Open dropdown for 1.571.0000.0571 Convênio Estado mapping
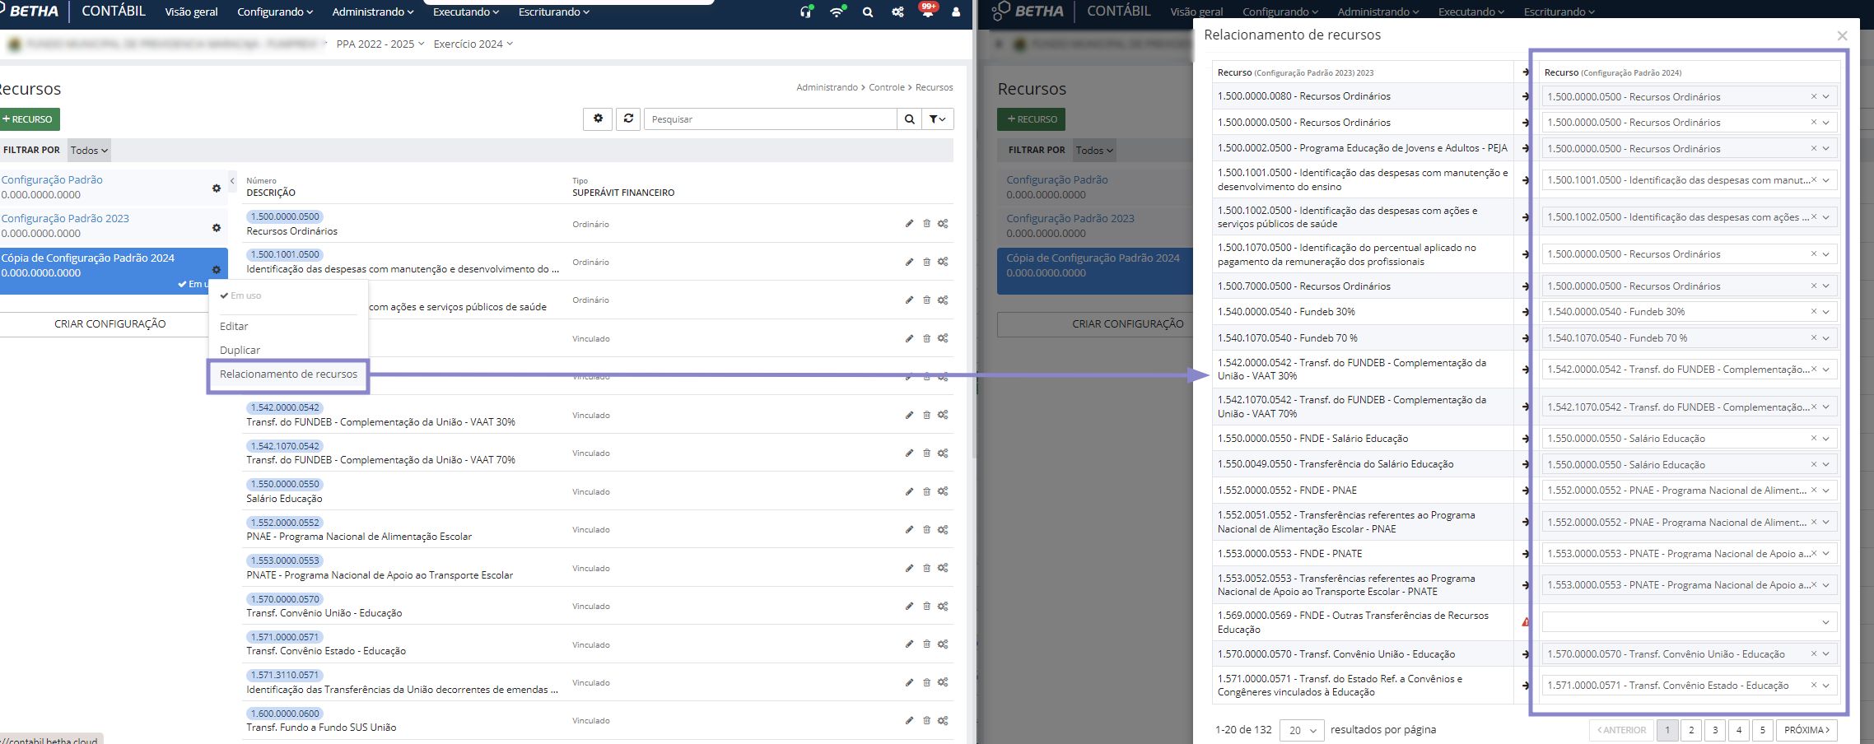1874x744 pixels. point(1825,686)
